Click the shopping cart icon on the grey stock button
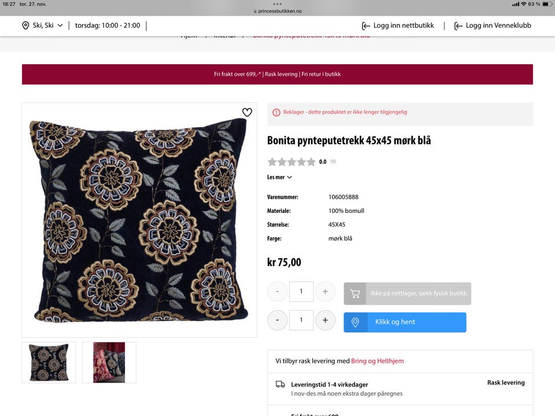 [355, 293]
